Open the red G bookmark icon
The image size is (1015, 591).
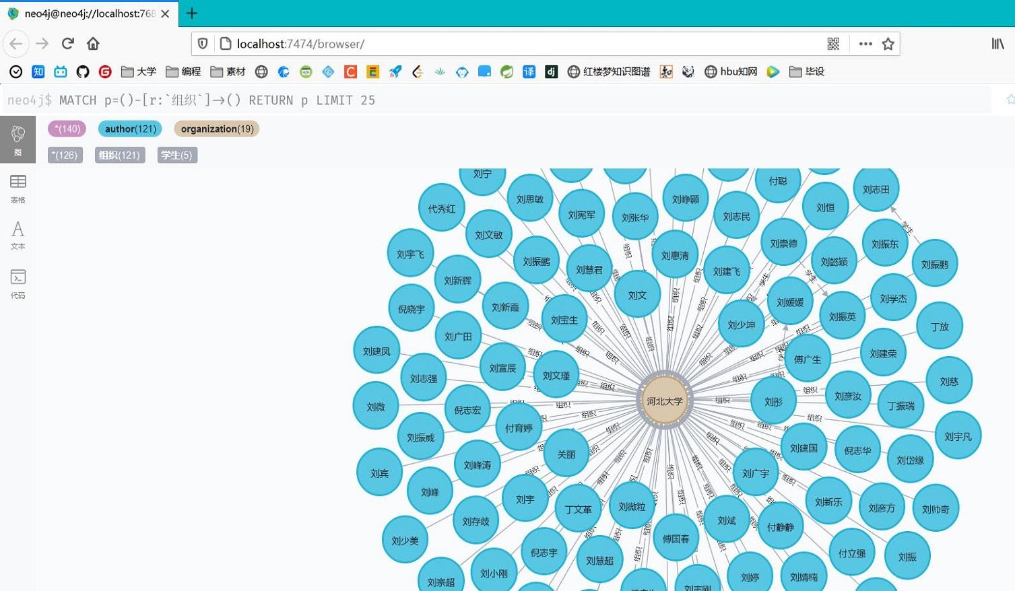105,71
